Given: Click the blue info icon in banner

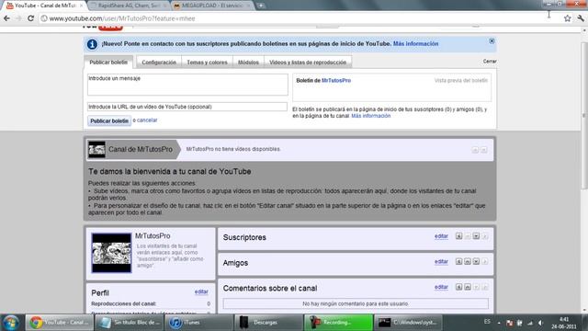Looking at the screenshot, I should (92, 44).
